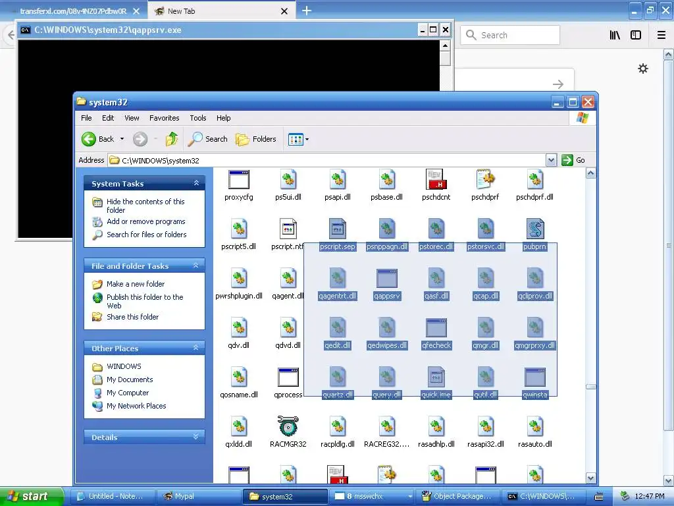Open the View menu

[132, 118]
